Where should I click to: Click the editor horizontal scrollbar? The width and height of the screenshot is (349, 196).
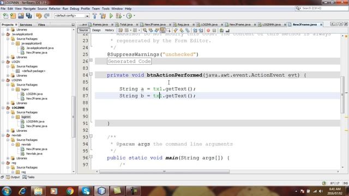[164, 171]
